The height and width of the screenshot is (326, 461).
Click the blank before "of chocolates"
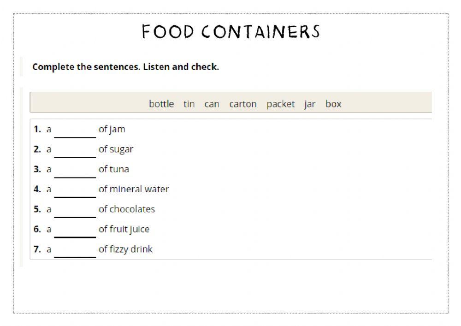[75, 210]
